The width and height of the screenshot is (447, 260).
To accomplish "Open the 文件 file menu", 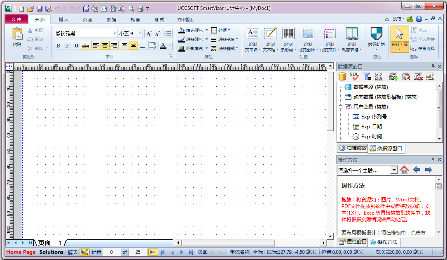I will click(16, 19).
